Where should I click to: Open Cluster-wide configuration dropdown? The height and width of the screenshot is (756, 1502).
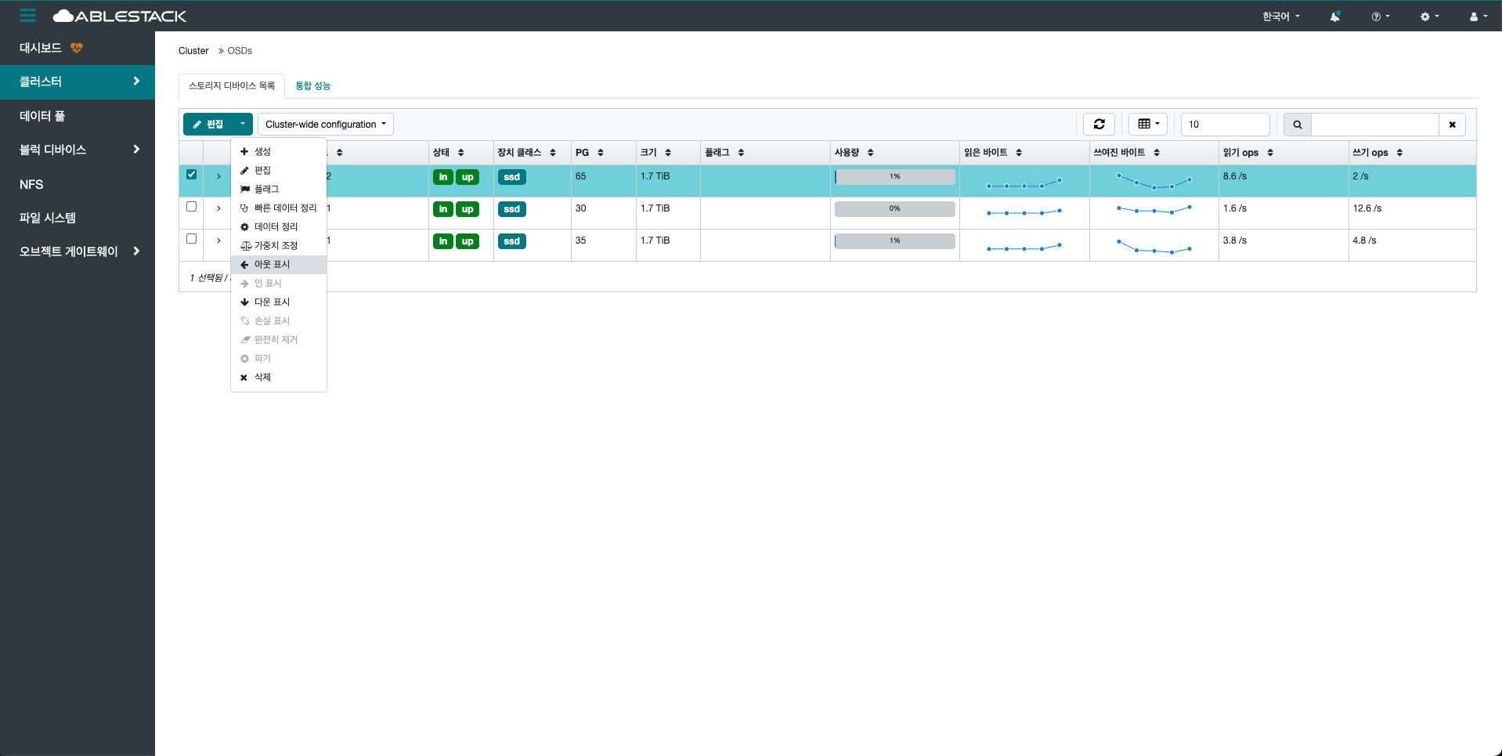(325, 125)
